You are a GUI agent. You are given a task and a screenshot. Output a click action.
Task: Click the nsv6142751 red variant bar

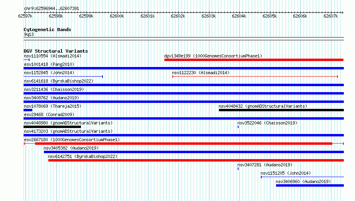[196, 160]
